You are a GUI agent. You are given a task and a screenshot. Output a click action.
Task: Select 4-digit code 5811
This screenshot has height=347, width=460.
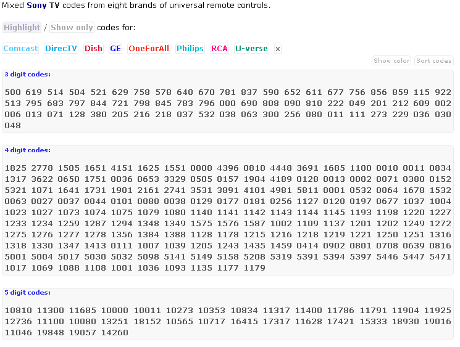click(307, 190)
